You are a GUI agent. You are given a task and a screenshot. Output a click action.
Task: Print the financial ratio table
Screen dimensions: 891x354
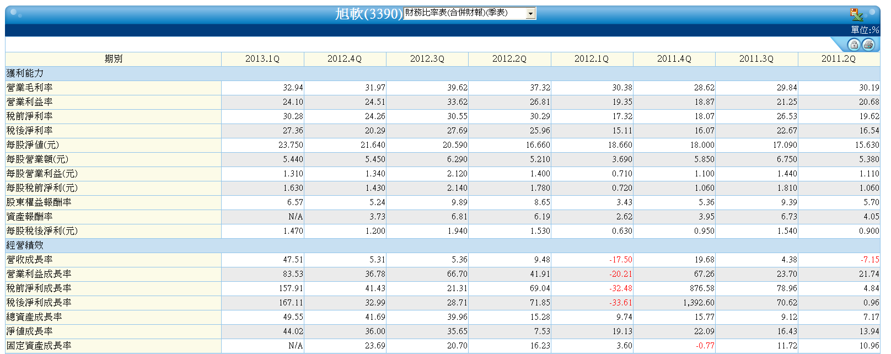point(868,45)
